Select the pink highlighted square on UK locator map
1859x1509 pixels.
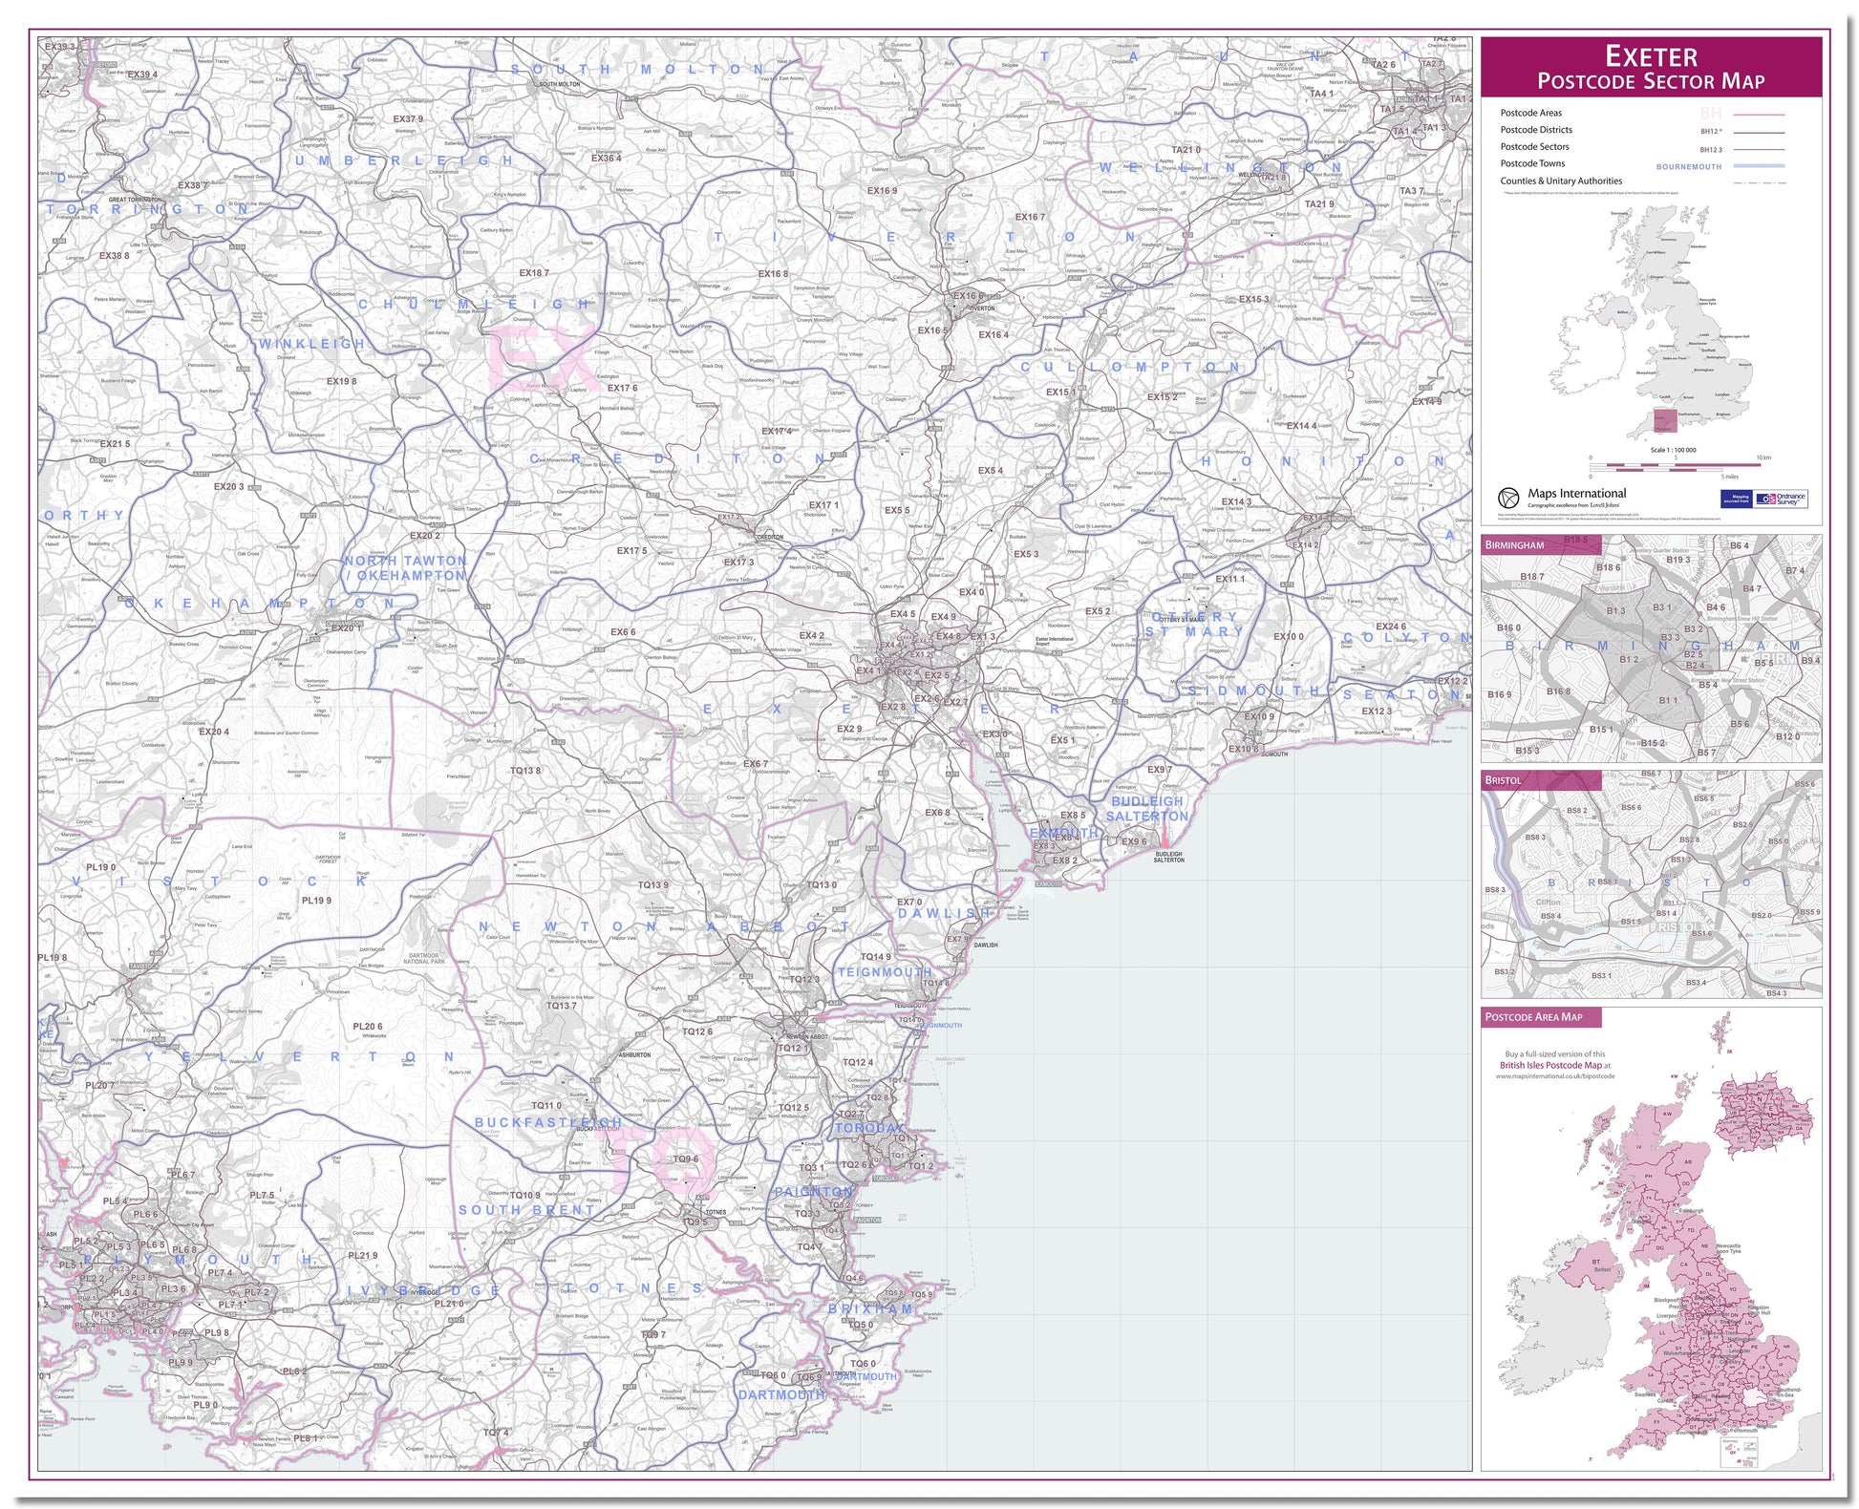pos(1665,421)
